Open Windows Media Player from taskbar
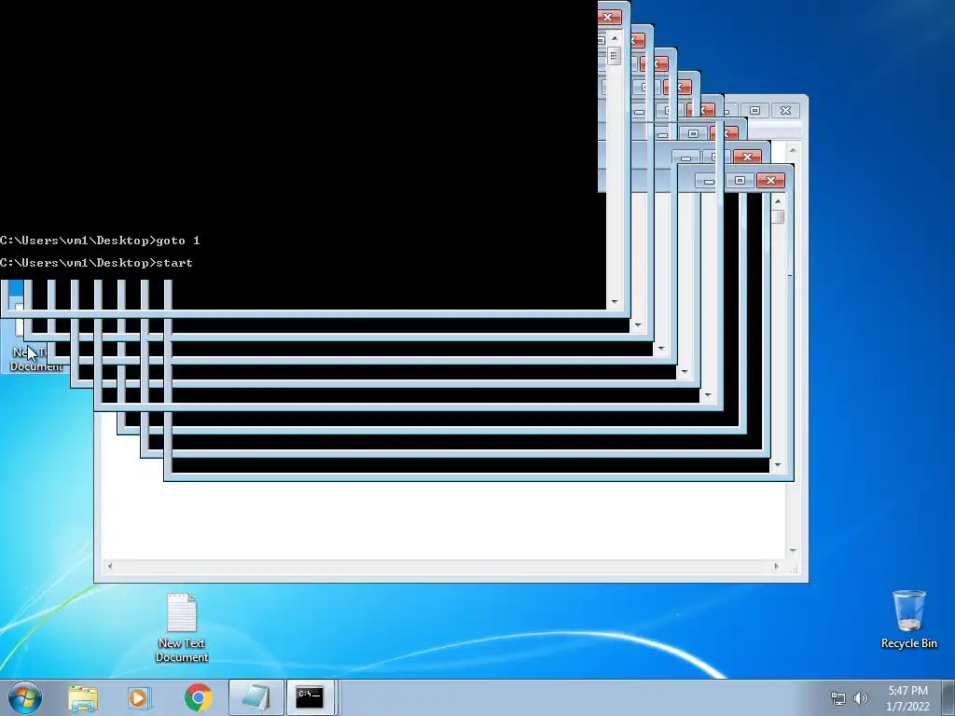The image size is (955, 716). coord(140,697)
